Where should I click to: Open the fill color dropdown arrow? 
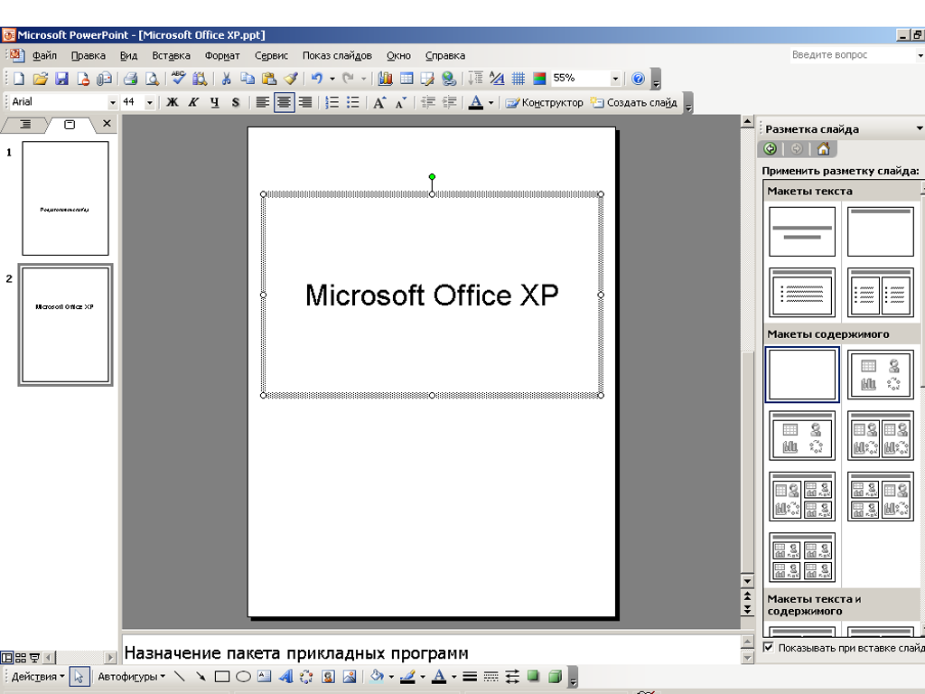[x=391, y=677]
